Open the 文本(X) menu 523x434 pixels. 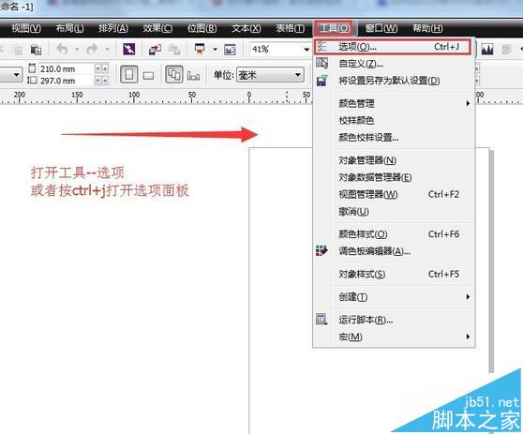[247, 28]
